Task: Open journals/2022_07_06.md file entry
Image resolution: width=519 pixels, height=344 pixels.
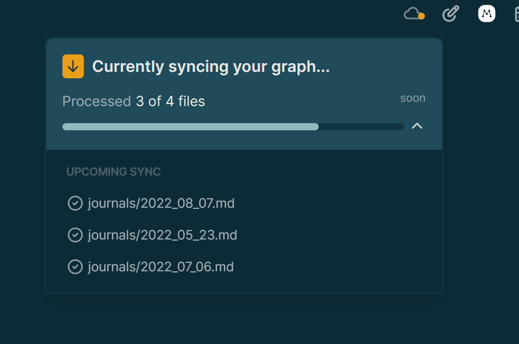Action: 161,267
